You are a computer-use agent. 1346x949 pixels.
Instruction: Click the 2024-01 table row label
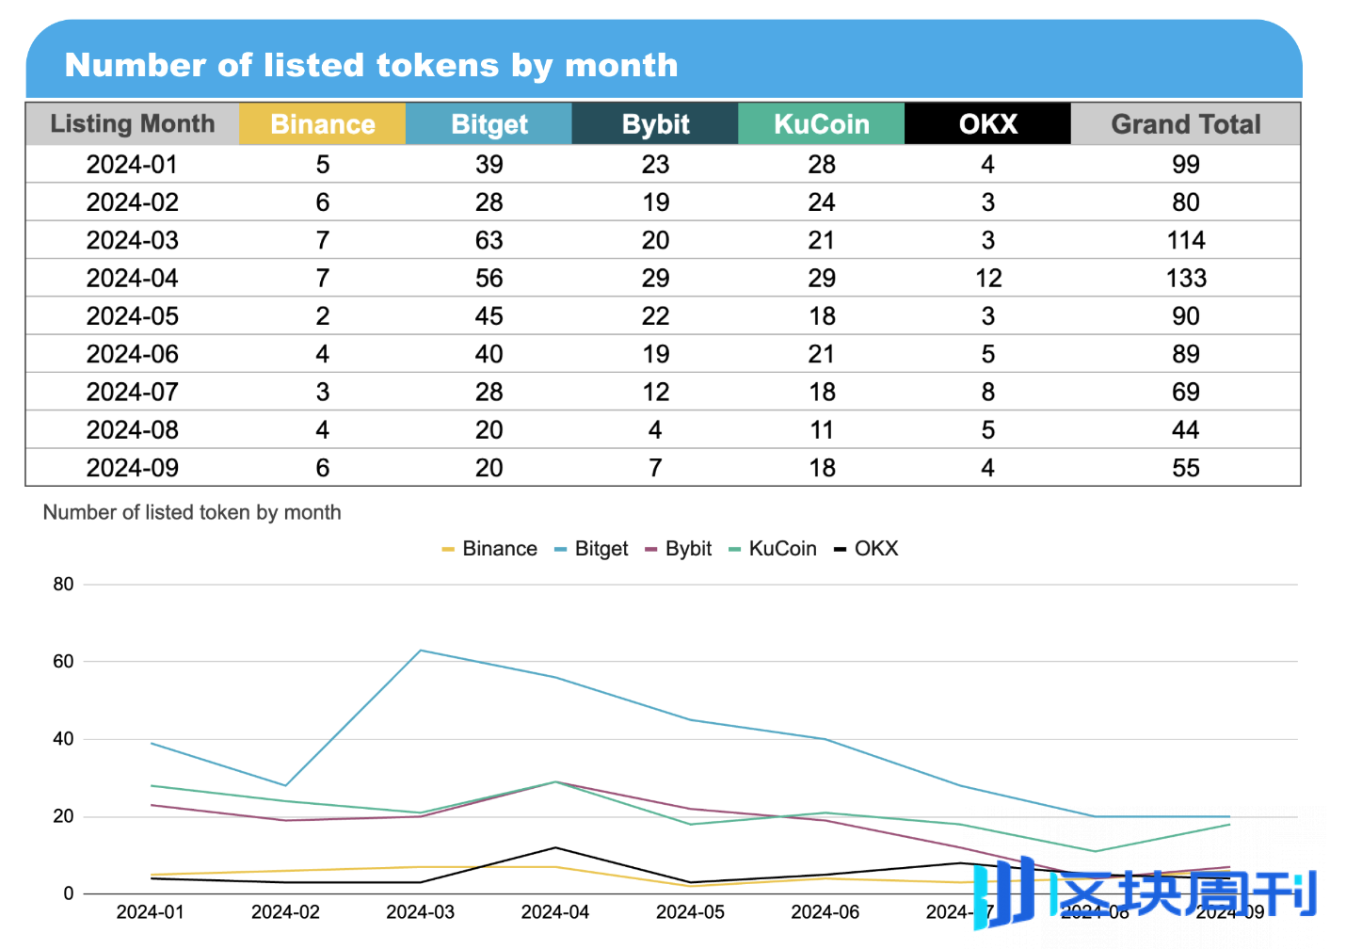132,165
